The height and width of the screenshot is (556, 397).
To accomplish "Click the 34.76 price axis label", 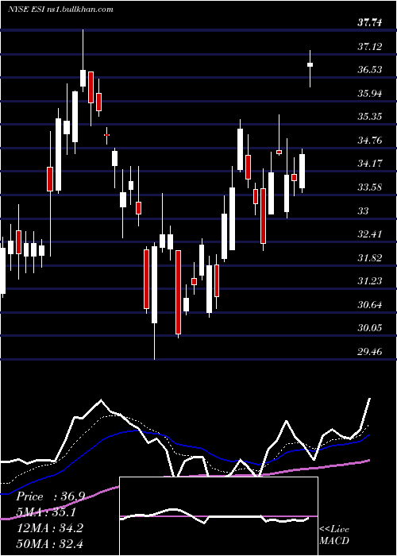I will 370,141.
